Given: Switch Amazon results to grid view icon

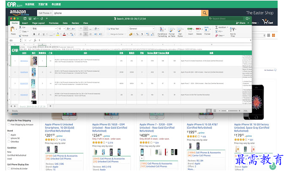Looking at the screenshot, I should coord(273,35).
